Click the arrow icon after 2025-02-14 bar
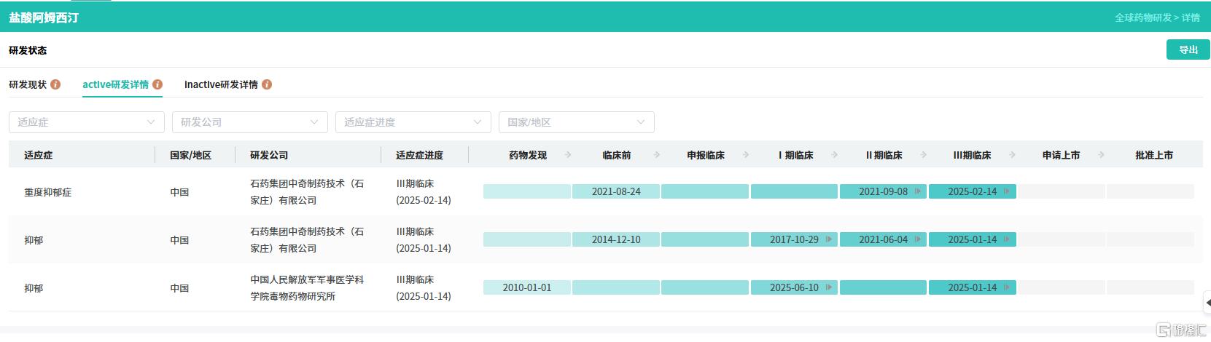Screen dimensions: 1211x342 (1007, 191)
